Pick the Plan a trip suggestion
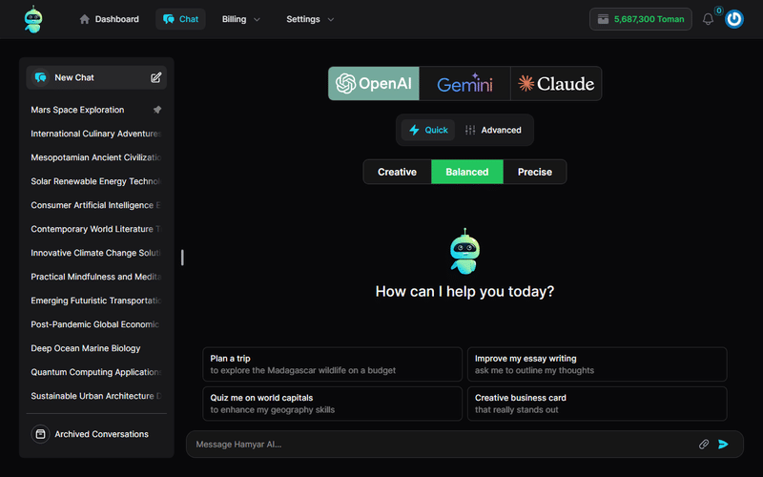763x477 pixels. [332, 364]
